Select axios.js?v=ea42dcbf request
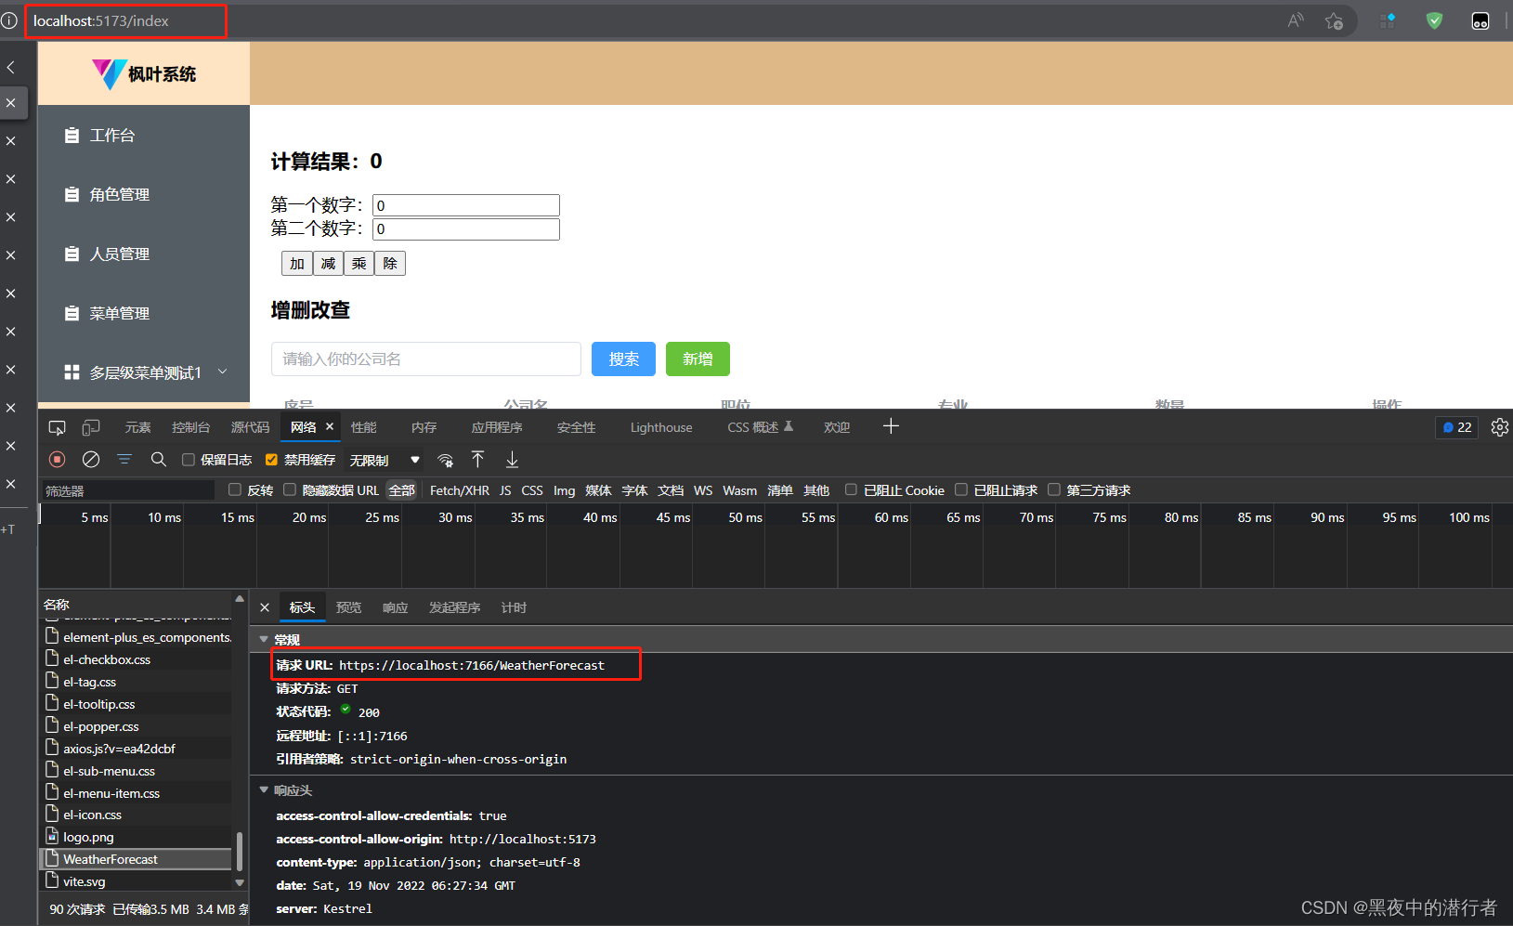The image size is (1513, 926). [x=137, y=749]
